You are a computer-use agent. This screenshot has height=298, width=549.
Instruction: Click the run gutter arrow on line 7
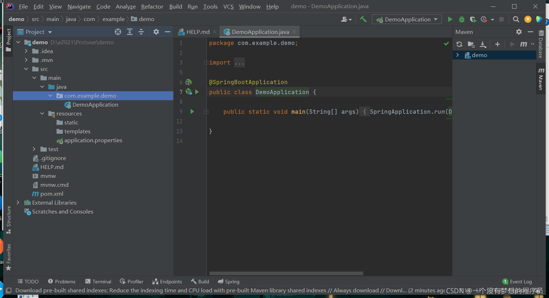click(197, 92)
